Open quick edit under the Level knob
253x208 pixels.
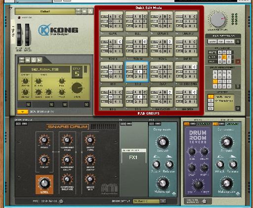coord(86,104)
